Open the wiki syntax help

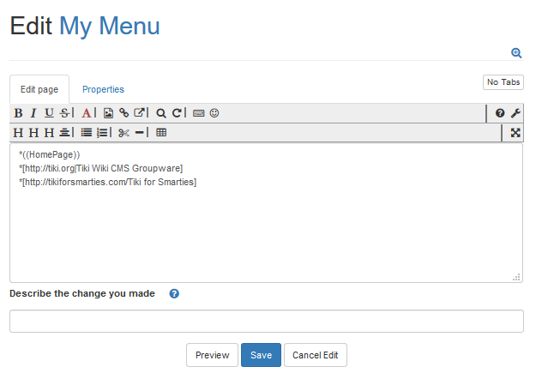click(x=500, y=113)
